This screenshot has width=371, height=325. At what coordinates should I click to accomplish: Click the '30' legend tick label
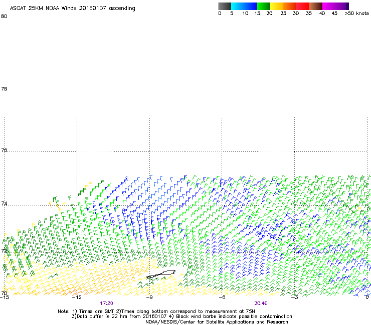point(296,13)
